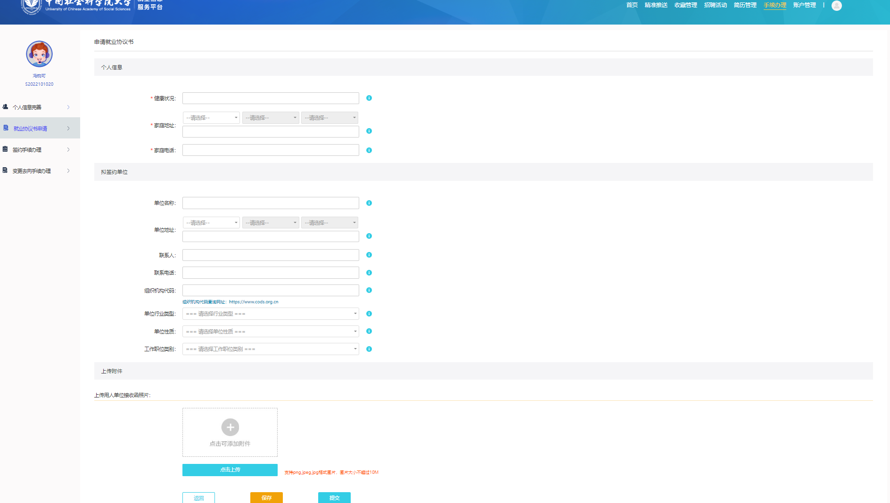Open the user avatar in top bar
The image size is (890, 503).
(837, 6)
